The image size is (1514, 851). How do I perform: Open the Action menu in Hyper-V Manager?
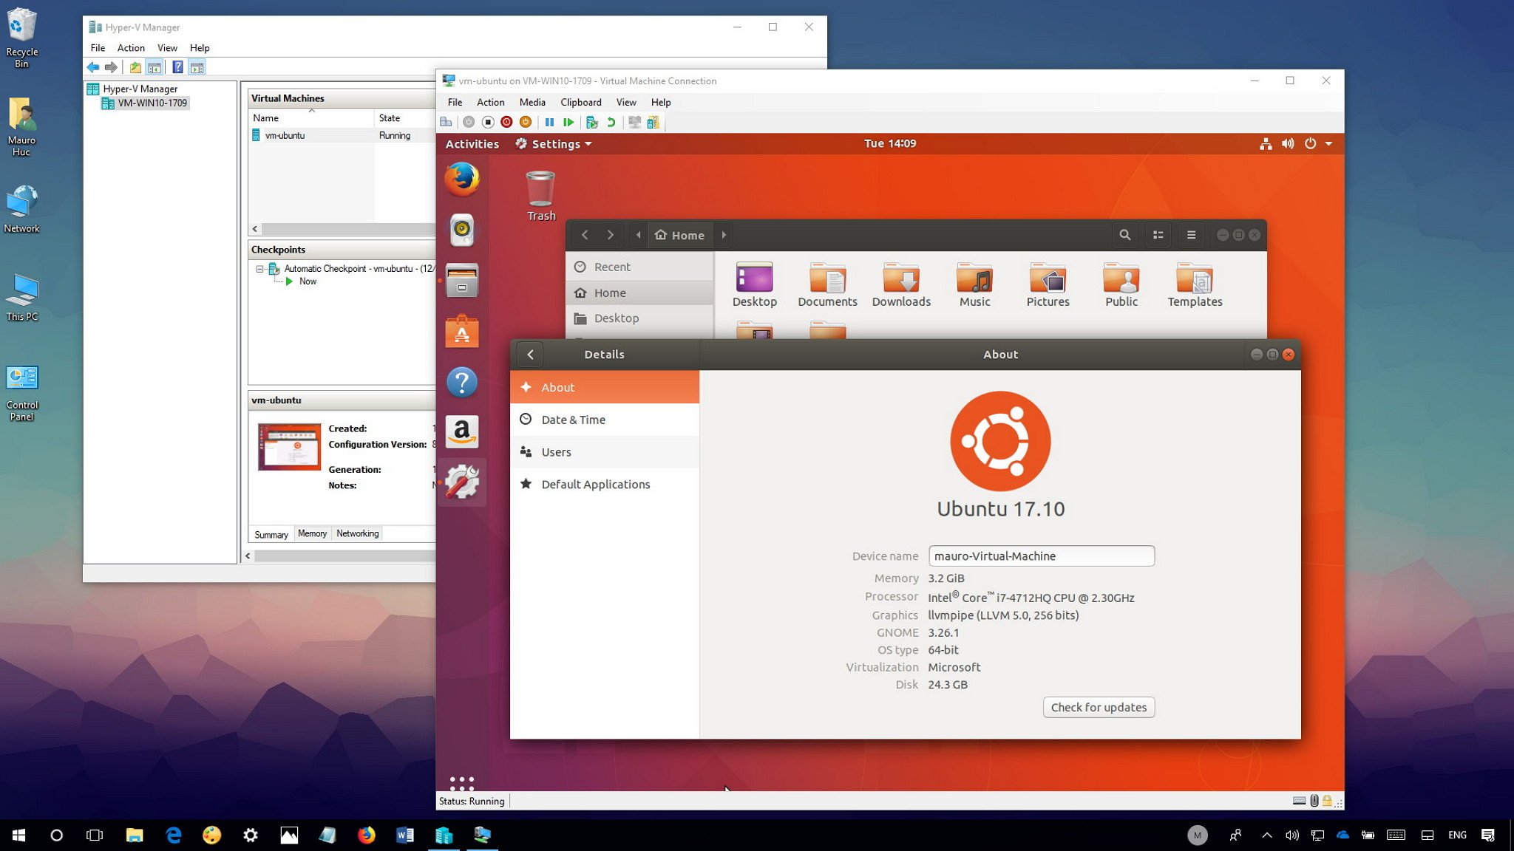(x=130, y=47)
